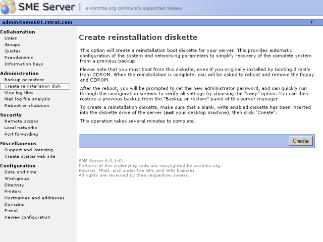Screen dimensions: 323x242
Task: Click admin@sme601.rstrat.com in the header bar
Action: click(37, 22)
